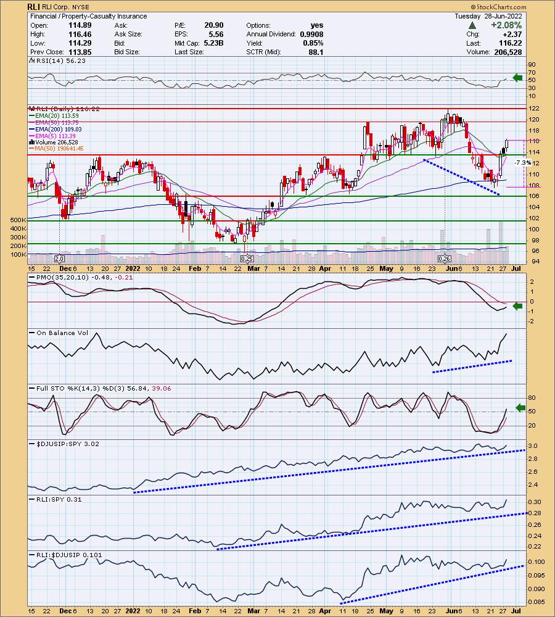Click the 'Ask Size:' label

(x=128, y=34)
